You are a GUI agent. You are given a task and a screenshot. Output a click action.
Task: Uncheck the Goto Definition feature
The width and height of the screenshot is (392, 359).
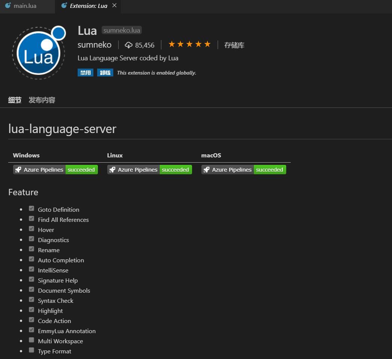(32, 208)
